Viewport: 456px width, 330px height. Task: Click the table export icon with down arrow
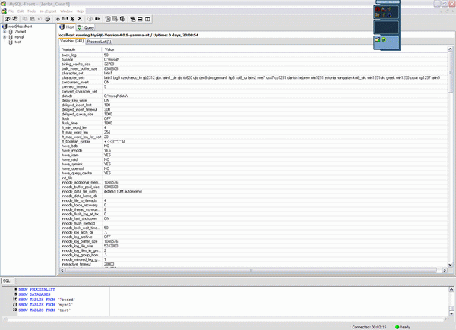tap(116, 19)
